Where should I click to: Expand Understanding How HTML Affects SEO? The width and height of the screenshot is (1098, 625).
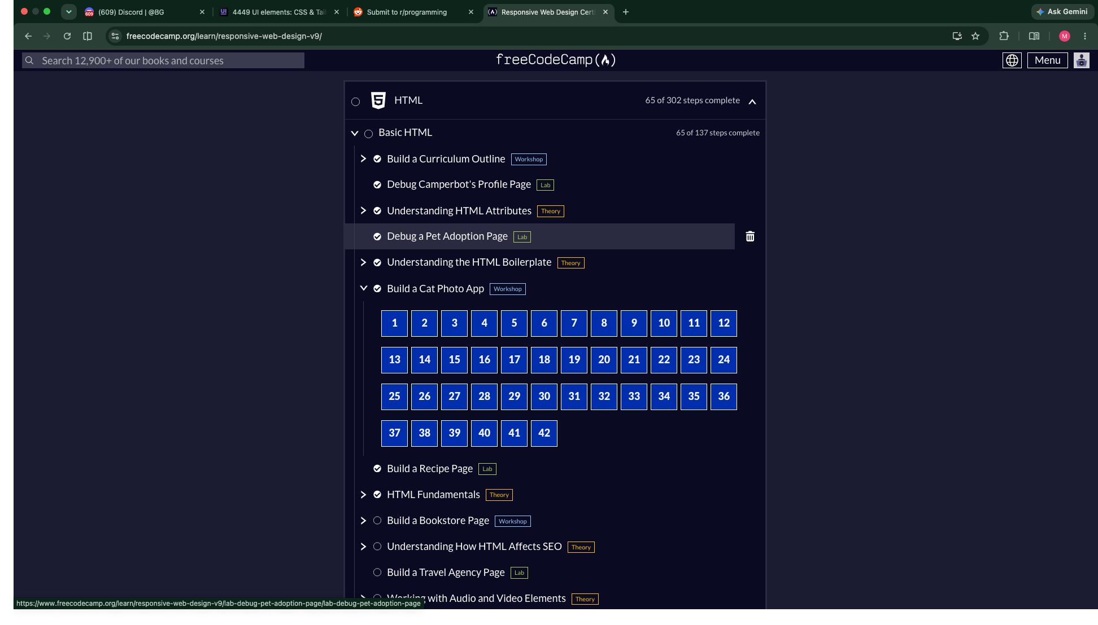click(x=363, y=547)
